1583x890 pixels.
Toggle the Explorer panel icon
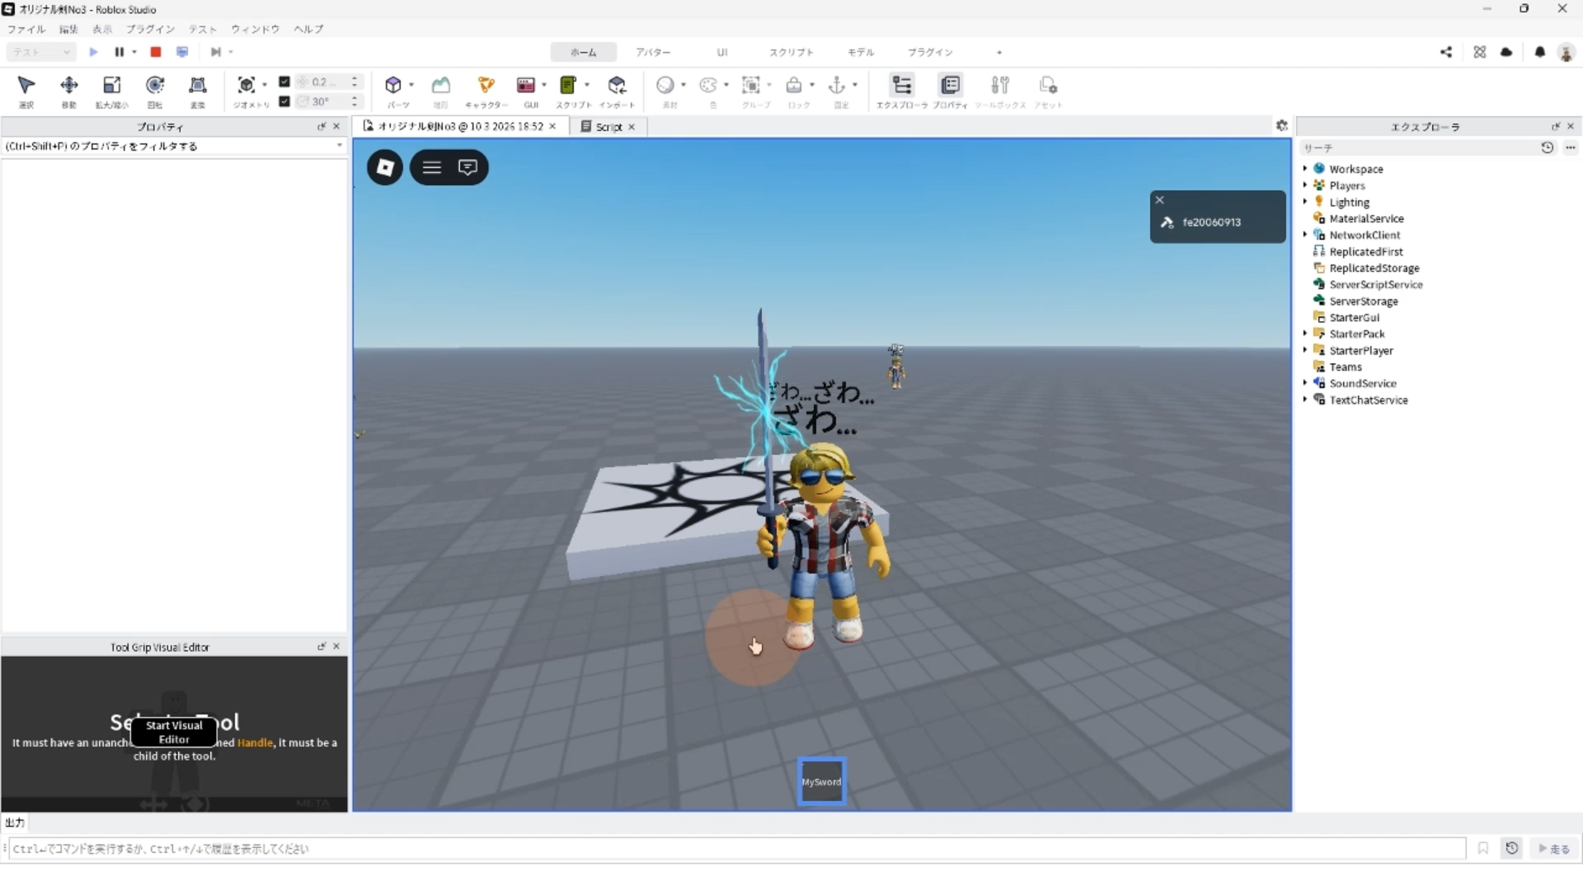[902, 86]
